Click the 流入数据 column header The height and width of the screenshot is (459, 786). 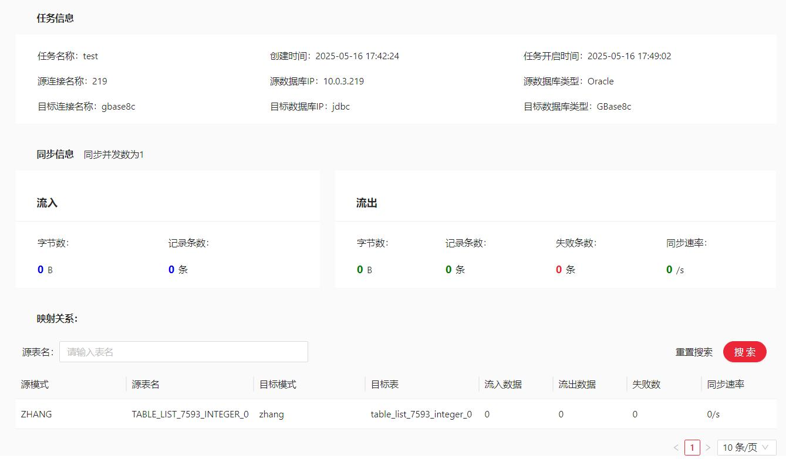click(x=503, y=385)
